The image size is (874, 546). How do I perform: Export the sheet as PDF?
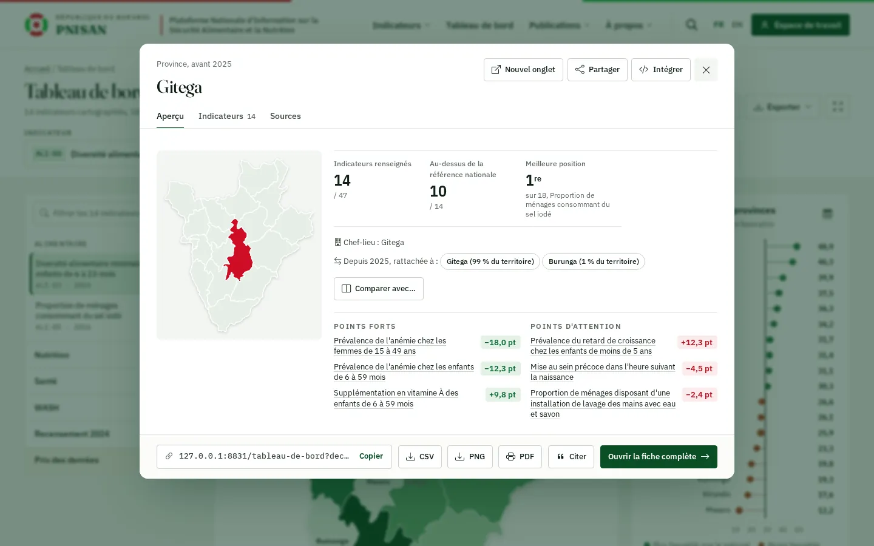(520, 457)
